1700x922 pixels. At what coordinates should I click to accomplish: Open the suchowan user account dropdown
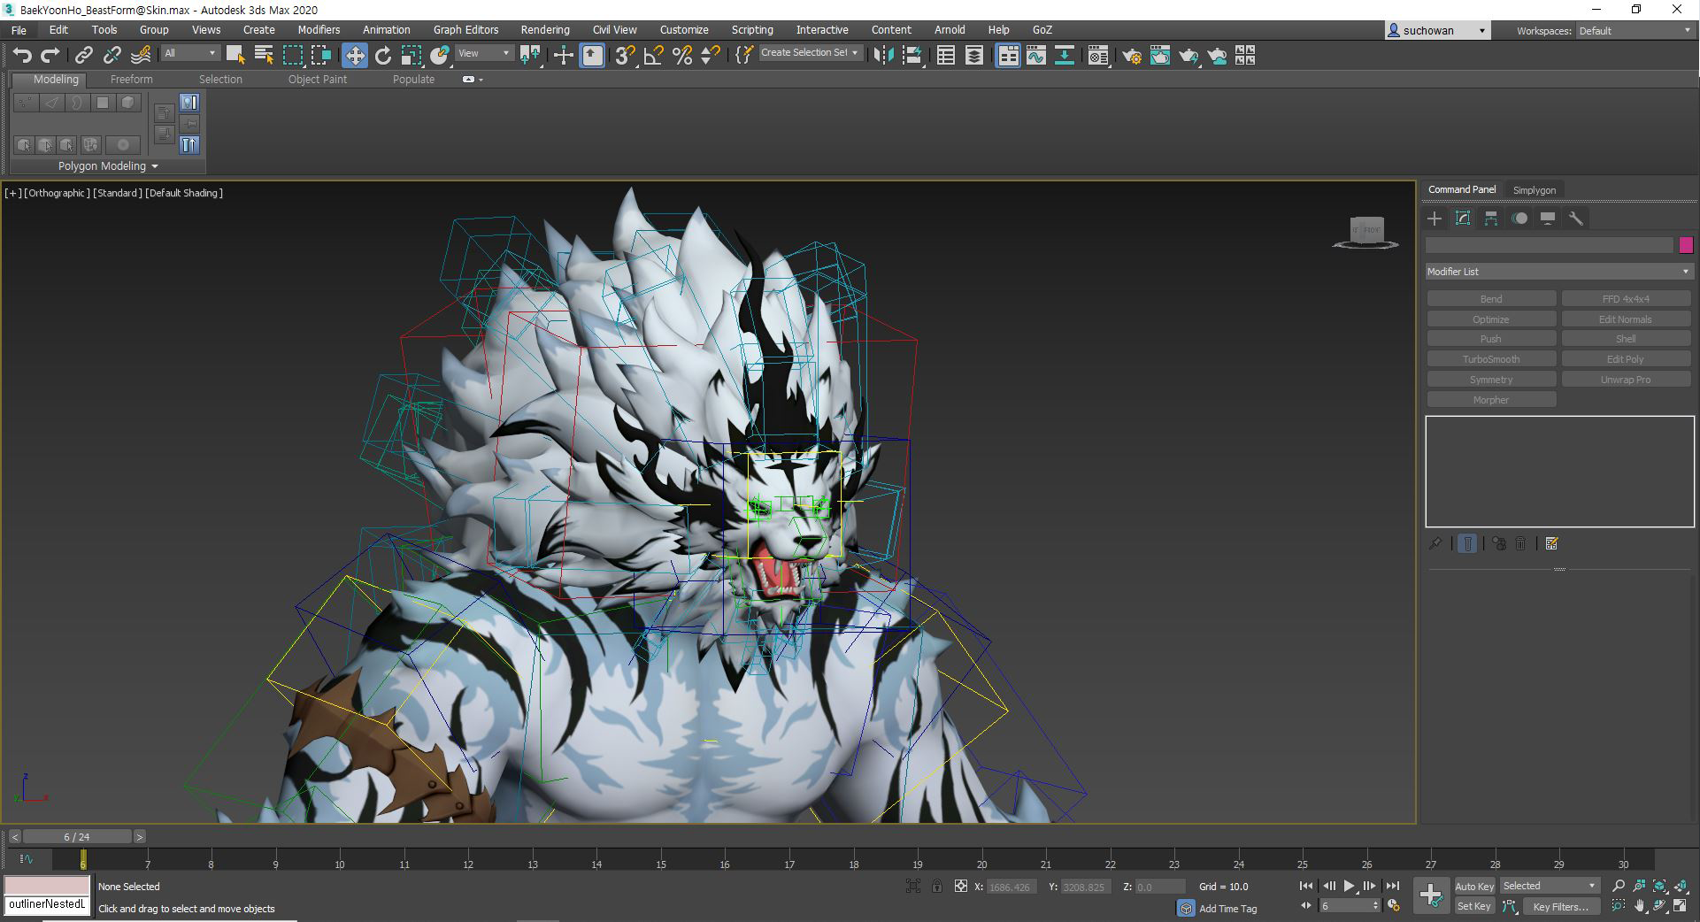(x=1437, y=31)
